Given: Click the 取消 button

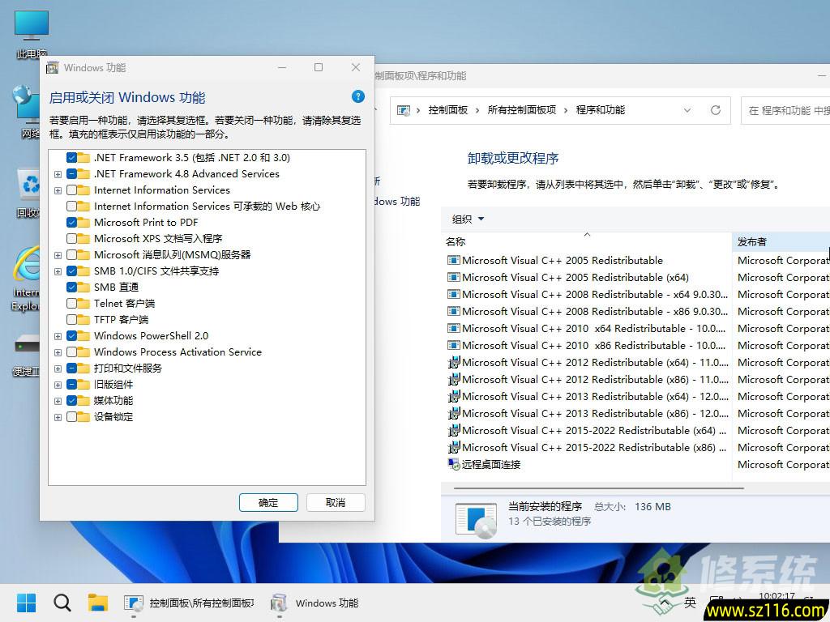Looking at the screenshot, I should [336, 502].
